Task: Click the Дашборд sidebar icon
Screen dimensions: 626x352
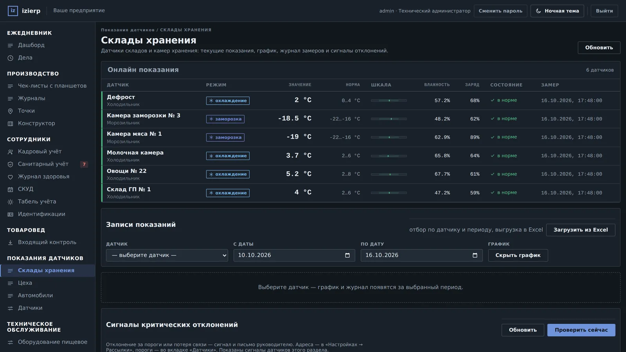Action: (11, 45)
